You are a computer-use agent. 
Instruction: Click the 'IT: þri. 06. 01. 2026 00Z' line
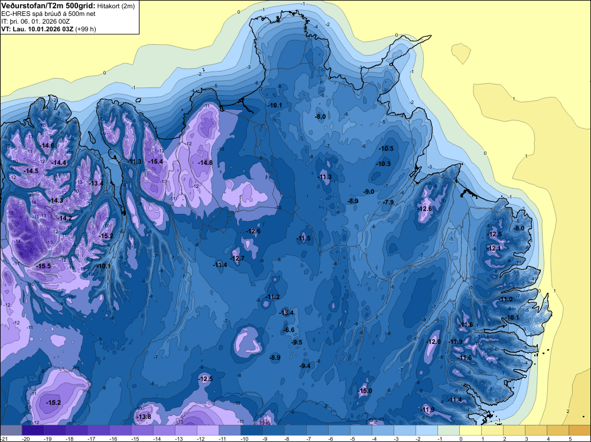(35, 21)
